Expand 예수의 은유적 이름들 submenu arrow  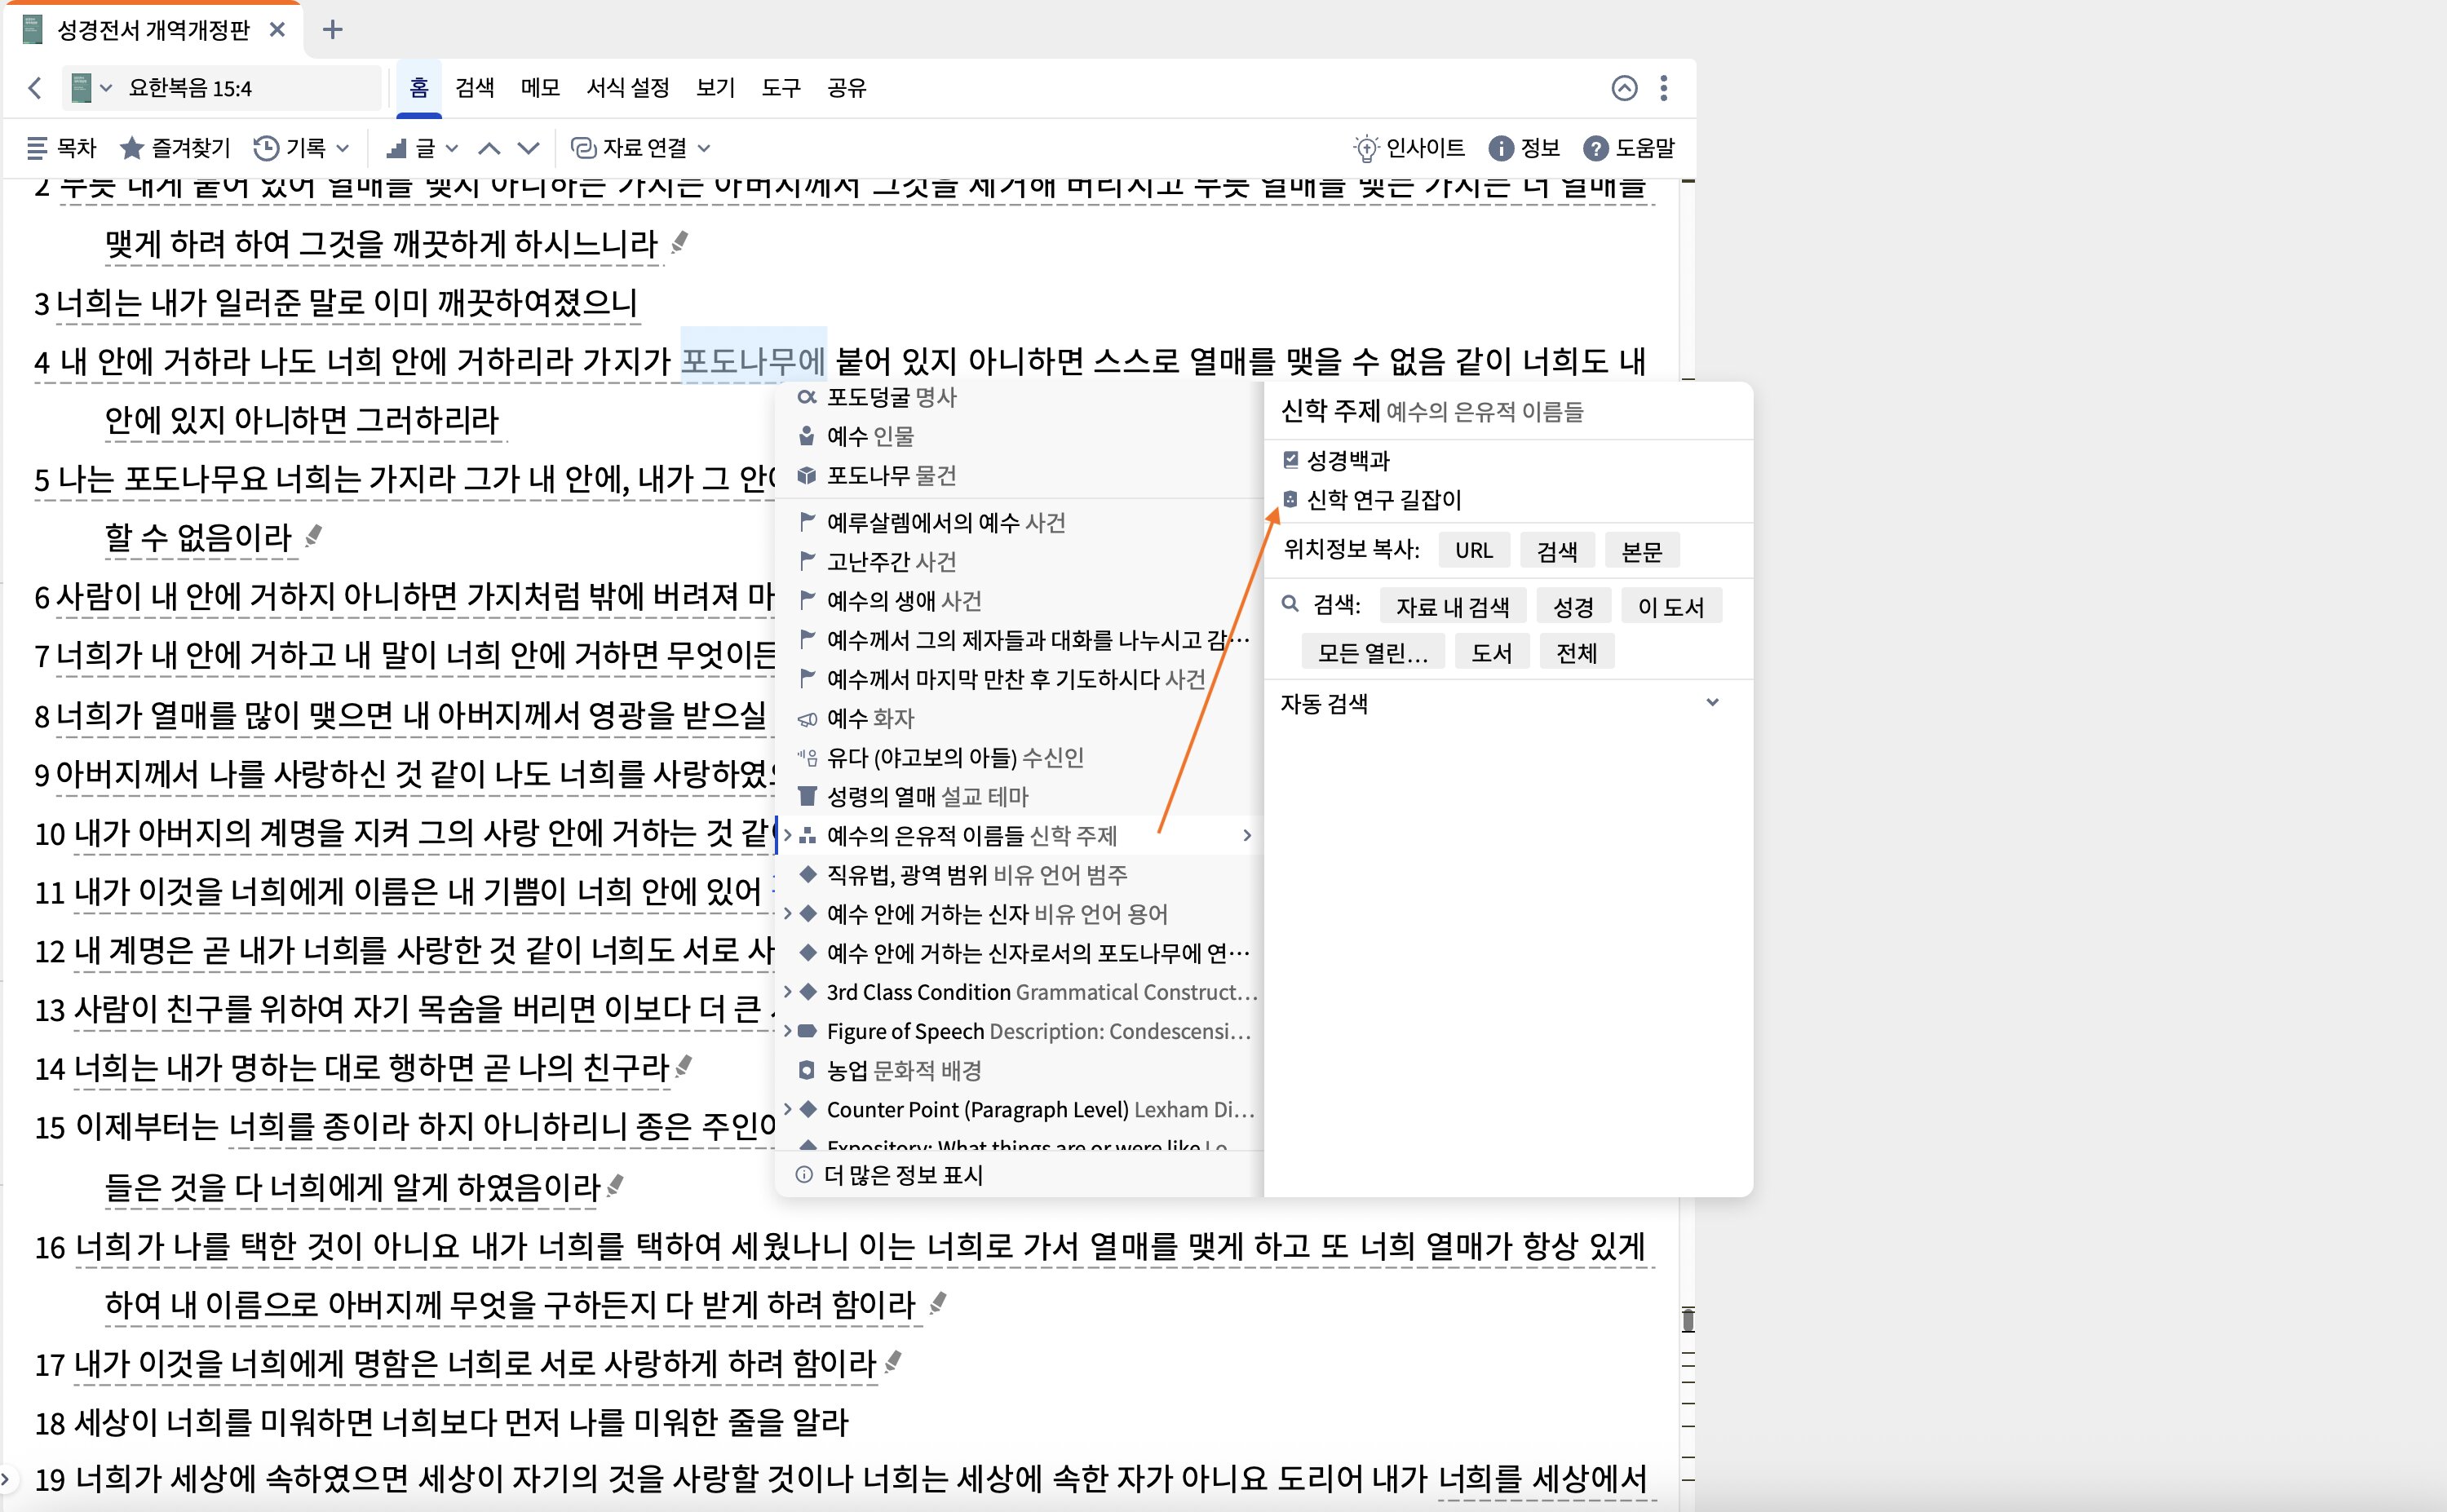pyautogui.click(x=1247, y=835)
